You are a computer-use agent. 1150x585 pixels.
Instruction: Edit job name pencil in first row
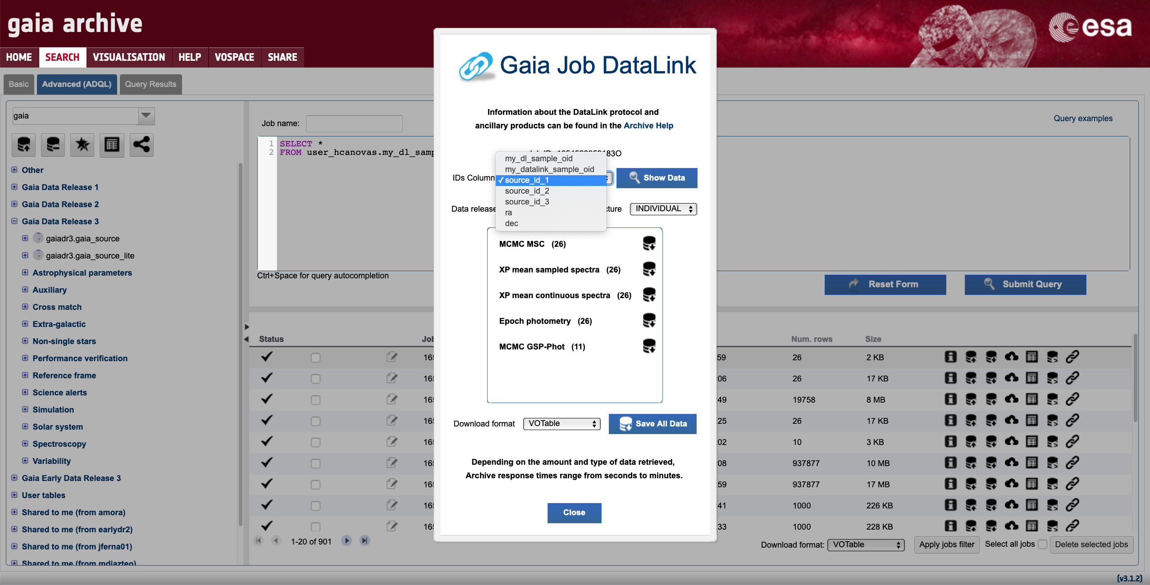pos(392,357)
